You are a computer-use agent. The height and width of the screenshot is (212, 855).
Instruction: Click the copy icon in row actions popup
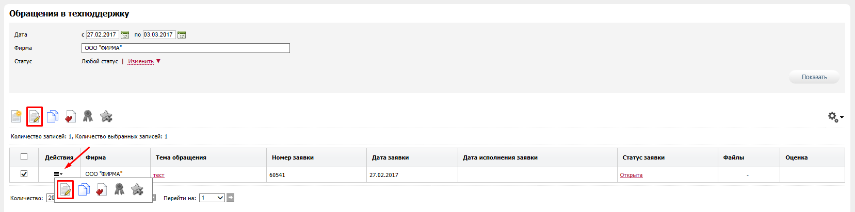tap(84, 190)
